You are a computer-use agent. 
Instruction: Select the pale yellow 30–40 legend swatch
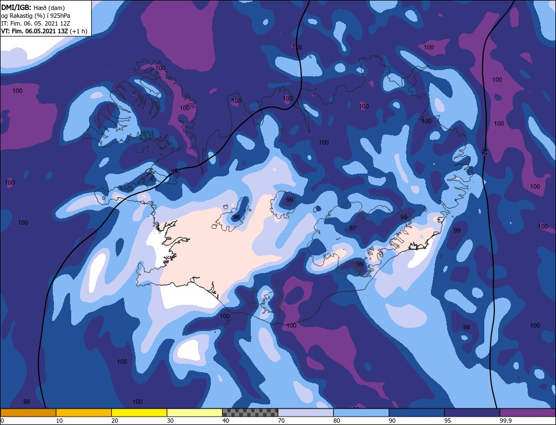pyautogui.click(x=195, y=413)
